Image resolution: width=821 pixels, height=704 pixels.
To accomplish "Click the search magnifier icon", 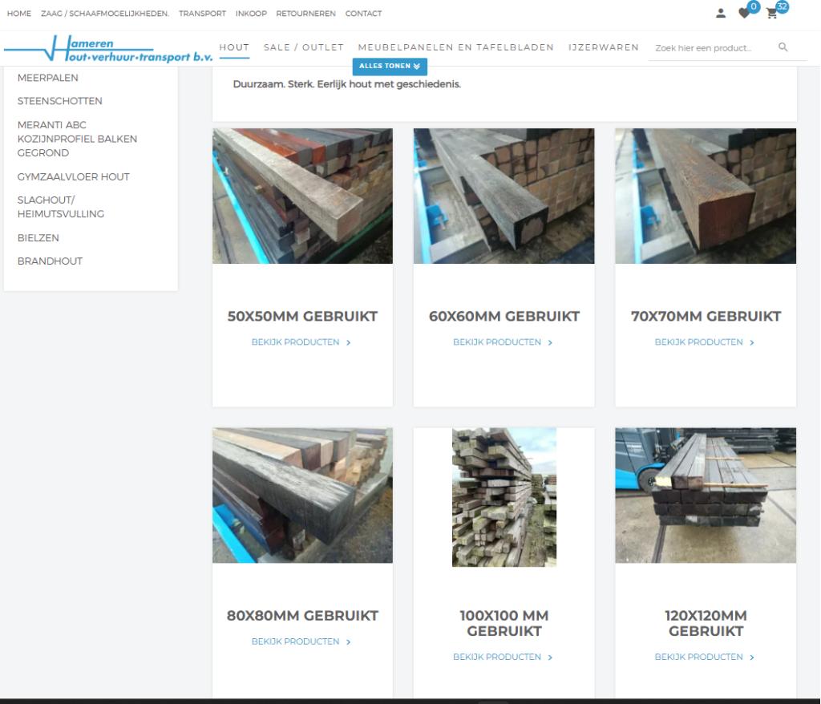I will pos(783,47).
